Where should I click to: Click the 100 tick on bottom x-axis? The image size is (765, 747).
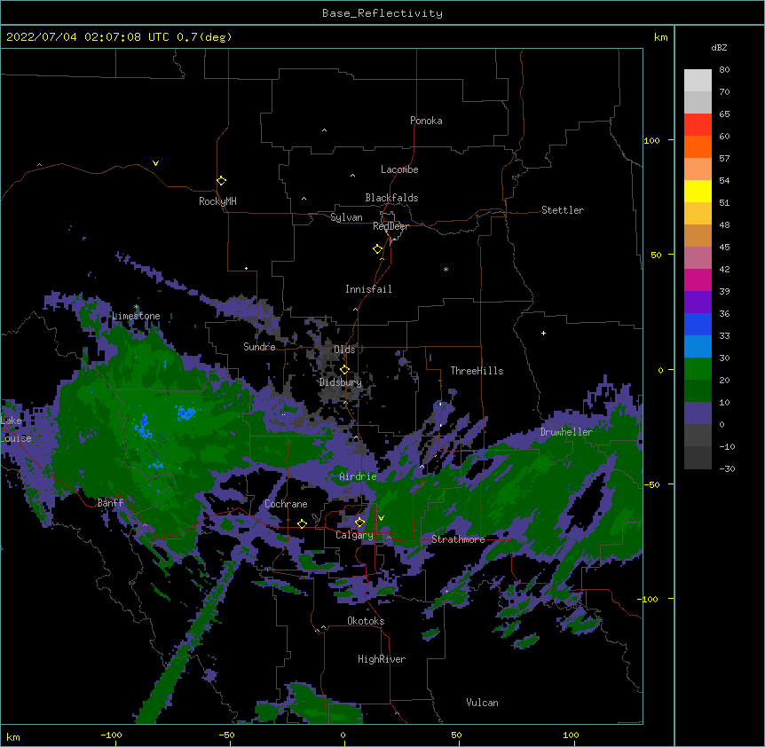[x=571, y=735]
